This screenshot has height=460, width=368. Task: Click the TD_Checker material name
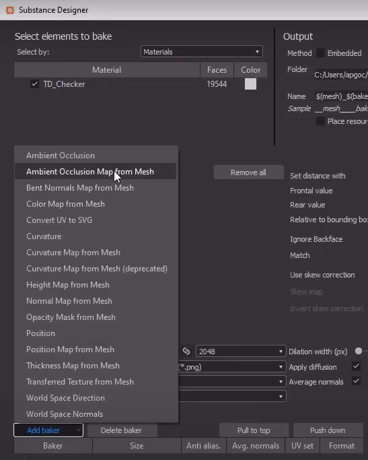[64, 84]
